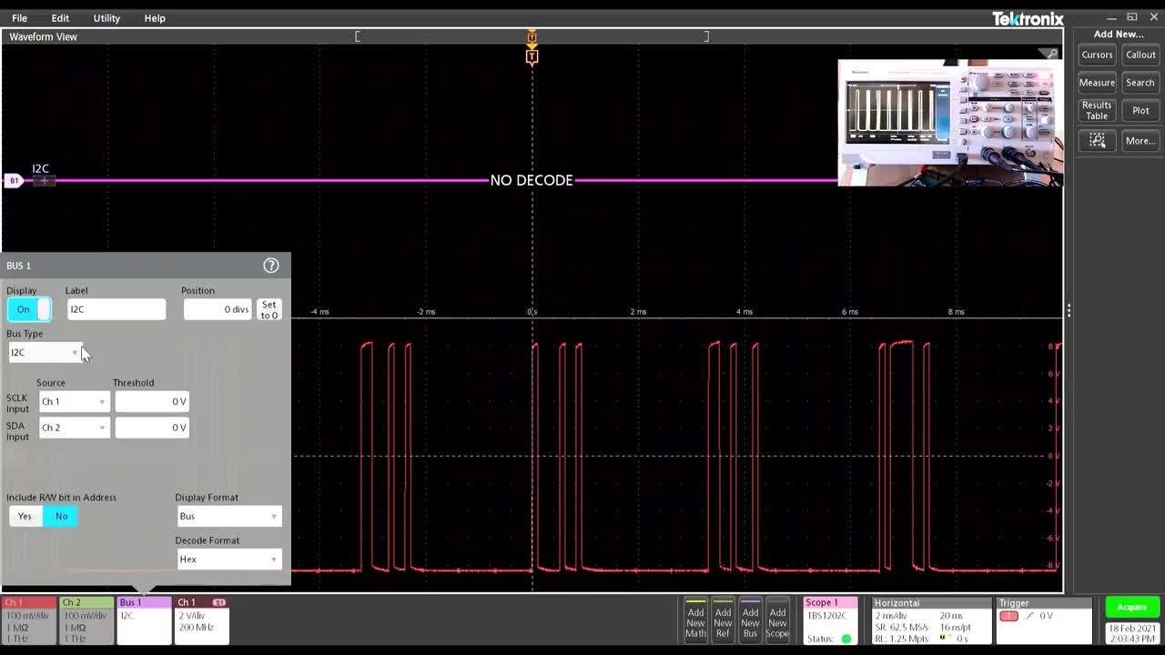
Task: Select No for Include R/W bit
Action: pos(61,516)
